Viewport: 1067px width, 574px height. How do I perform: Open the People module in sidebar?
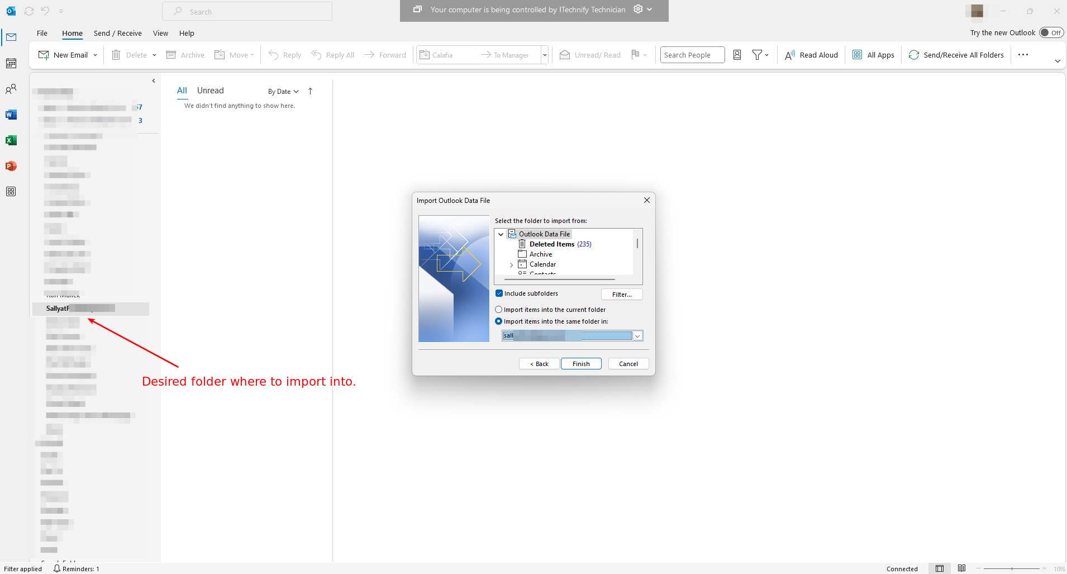tap(11, 89)
